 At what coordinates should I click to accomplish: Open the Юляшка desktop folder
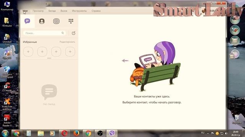[x=7, y=22]
